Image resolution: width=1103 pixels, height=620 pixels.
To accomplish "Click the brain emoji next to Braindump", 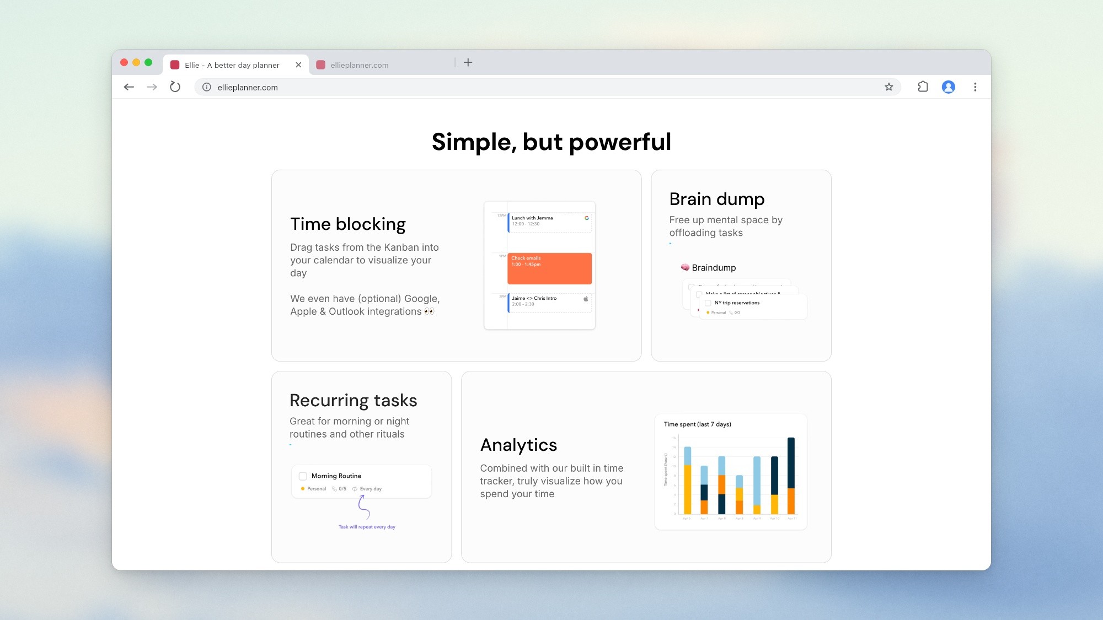I will coord(685,267).
